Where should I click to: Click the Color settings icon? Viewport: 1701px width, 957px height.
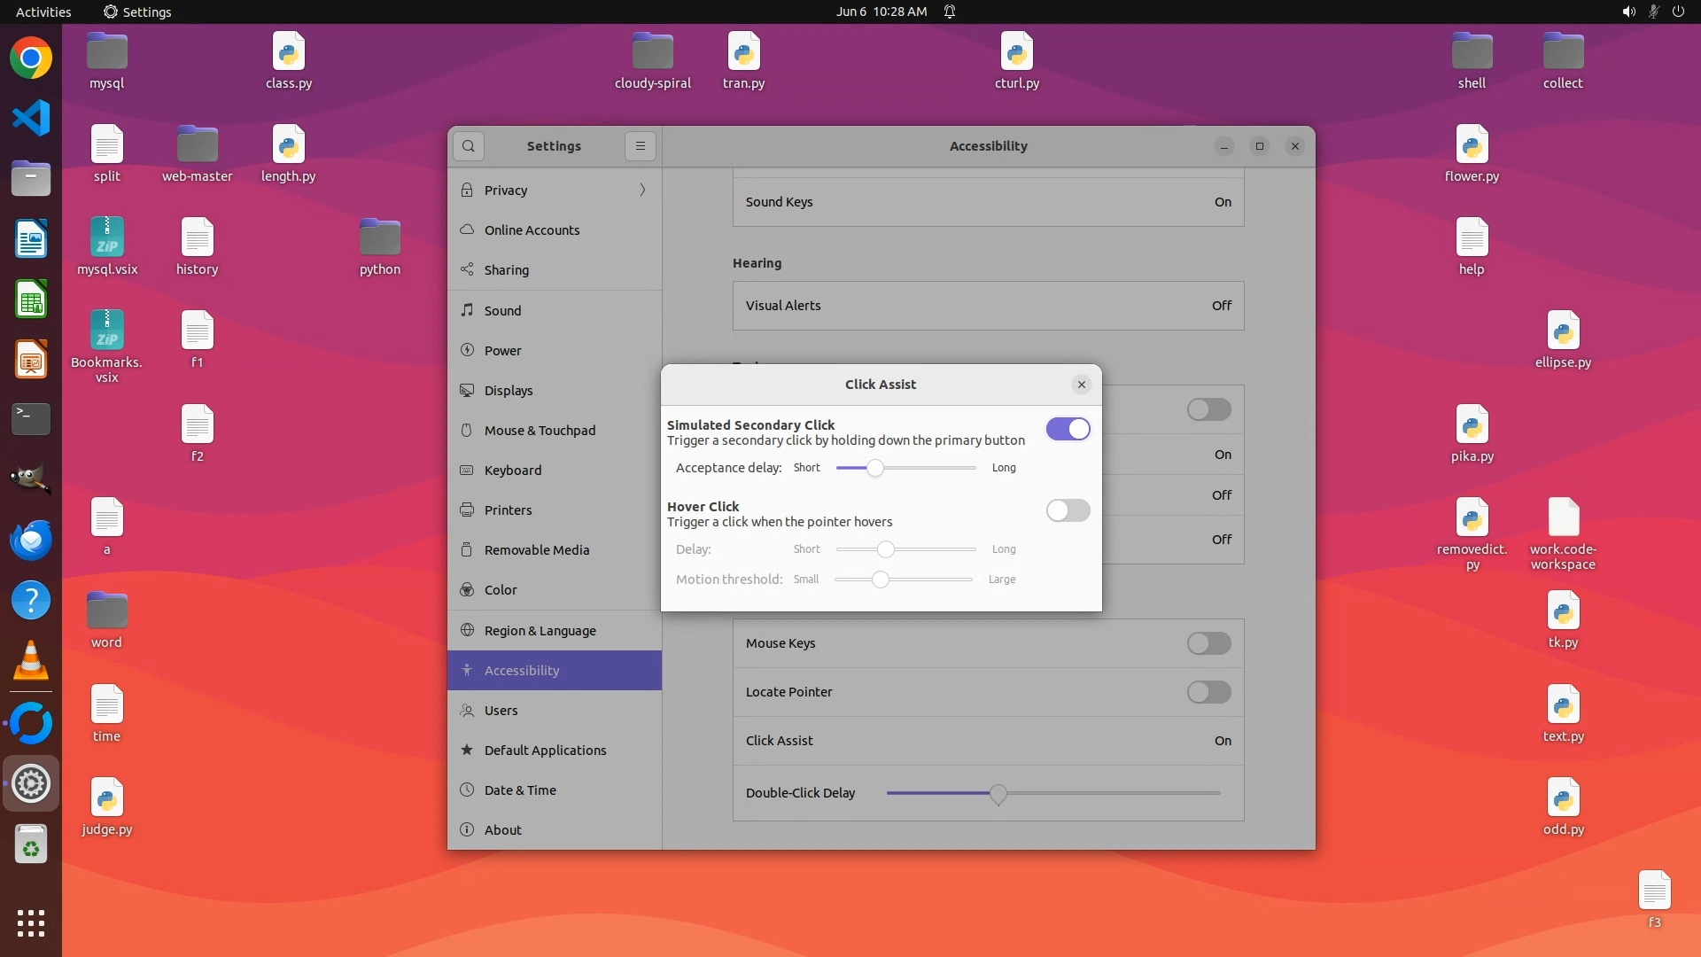pyautogui.click(x=467, y=589)
